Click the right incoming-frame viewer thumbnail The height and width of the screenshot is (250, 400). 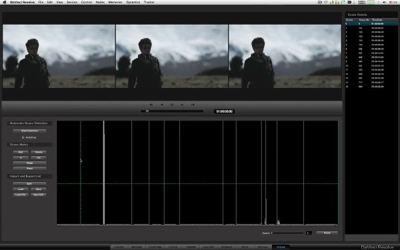coord(285,56)
